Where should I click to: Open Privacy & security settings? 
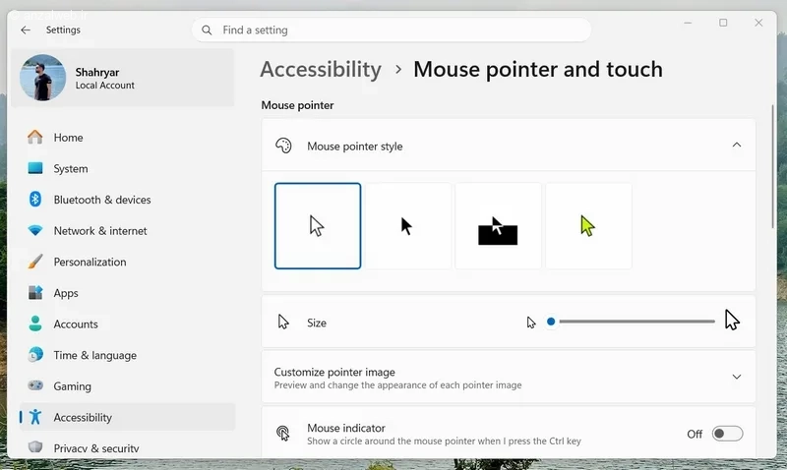click(127, 447)
